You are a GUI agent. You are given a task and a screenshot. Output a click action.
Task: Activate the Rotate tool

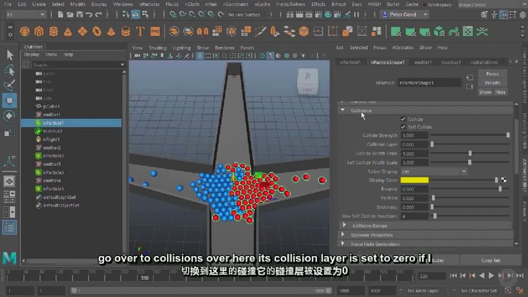pyautogui.click(x=10, y=116)
